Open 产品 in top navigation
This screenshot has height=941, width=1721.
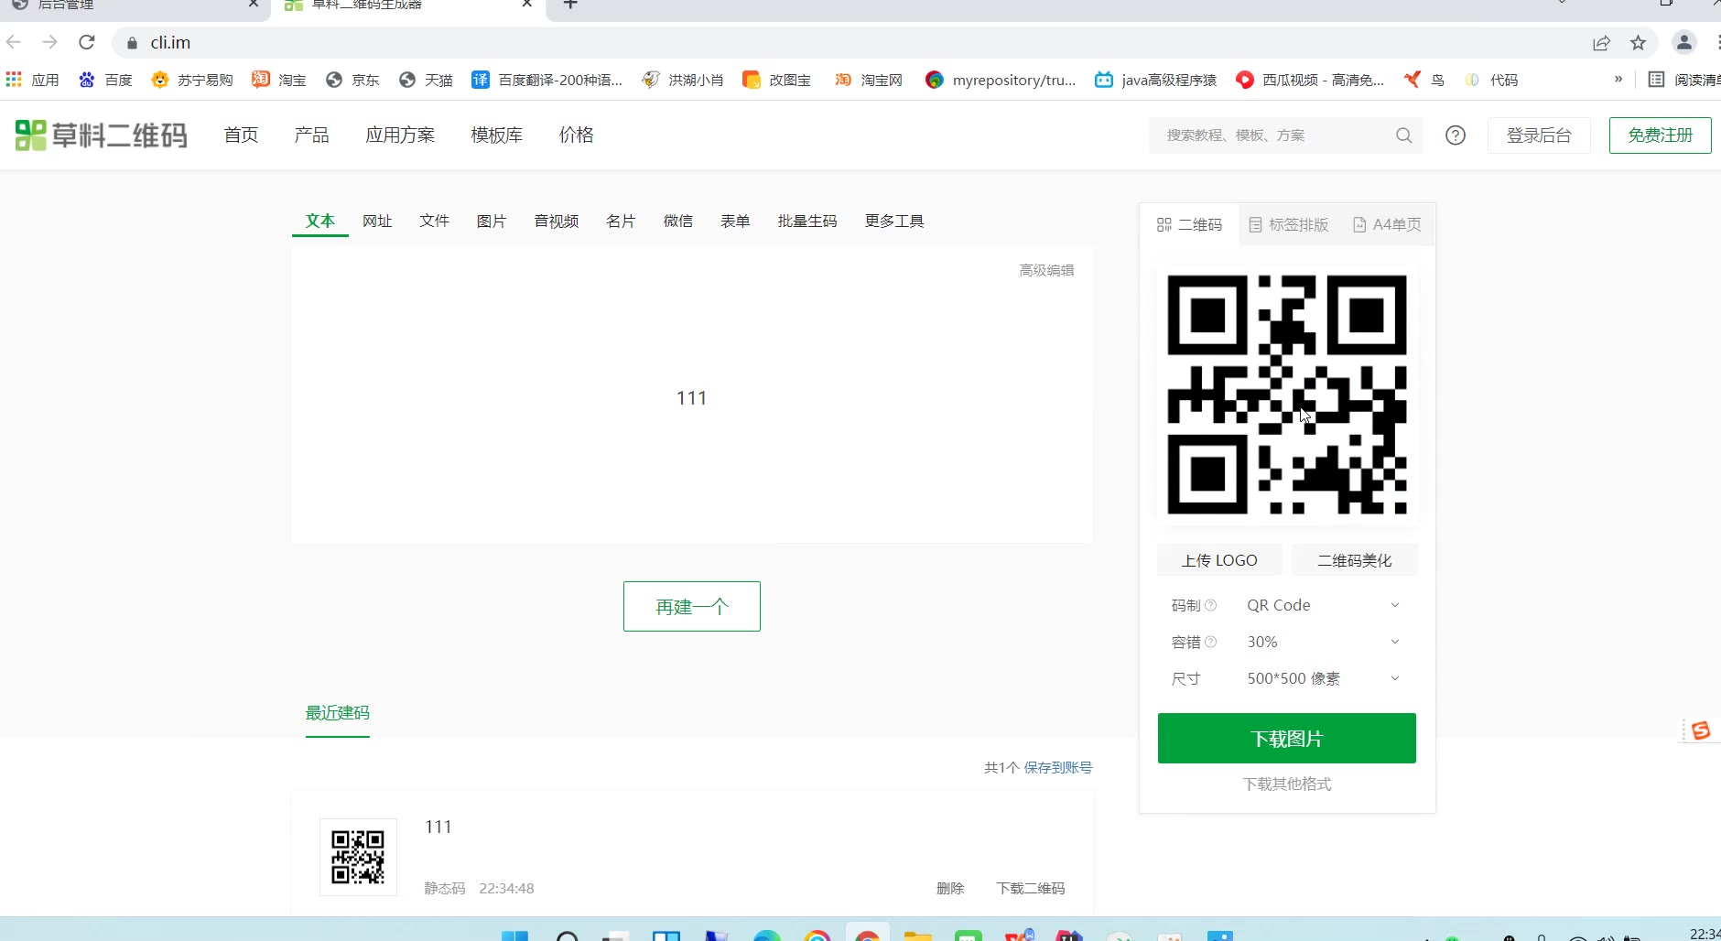[x=311, y=135]
